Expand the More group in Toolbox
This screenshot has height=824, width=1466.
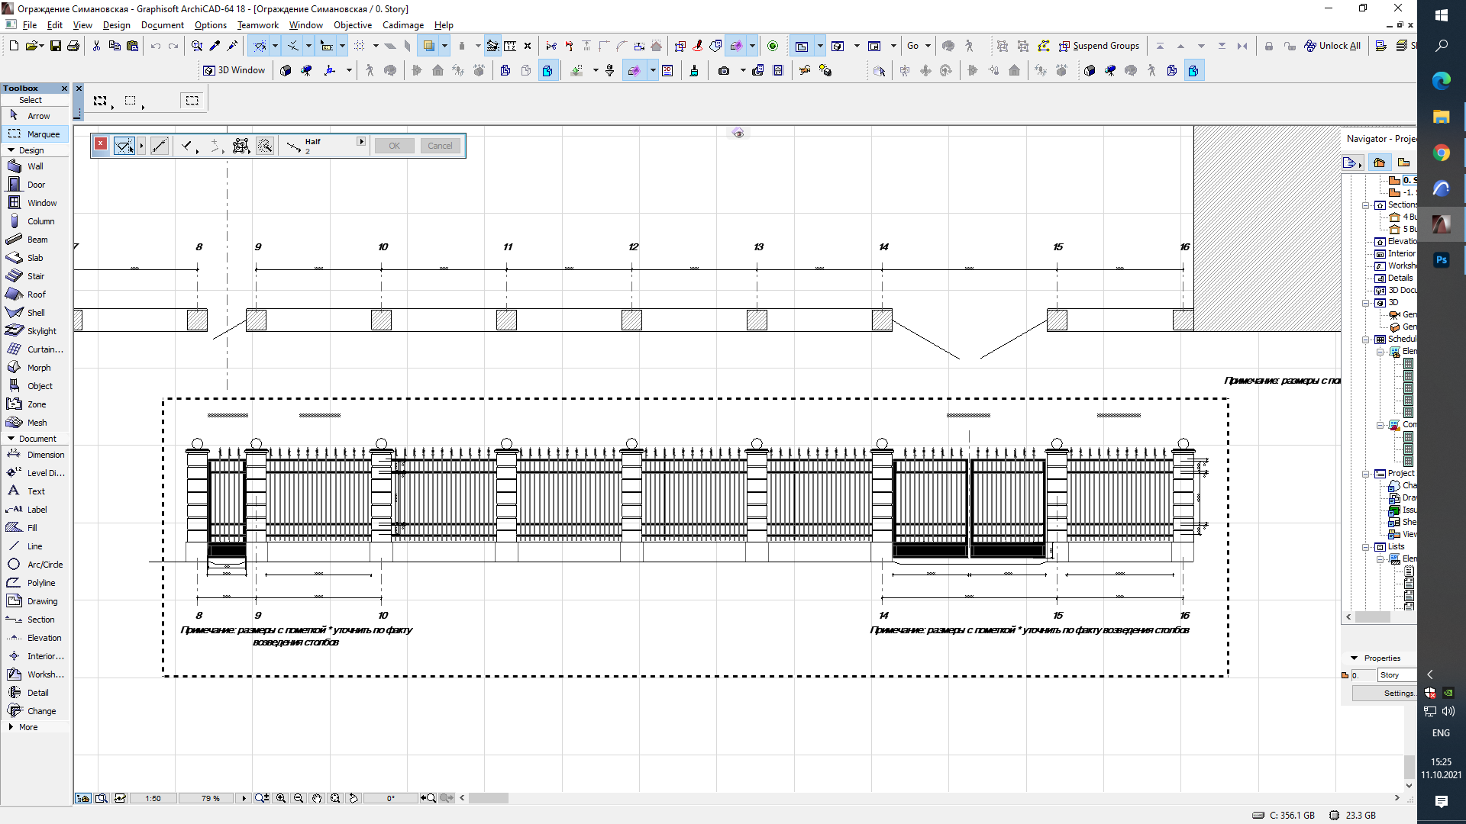[11, 727]
